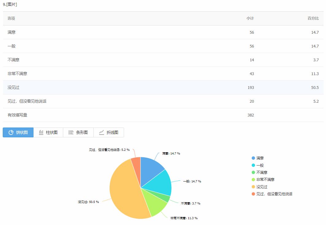Click the blue 满意 pie slice

(x=151, y=170)
